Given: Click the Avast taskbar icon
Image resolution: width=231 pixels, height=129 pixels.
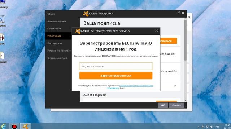Looking at the screenshot, I should (x=25, y=126).
